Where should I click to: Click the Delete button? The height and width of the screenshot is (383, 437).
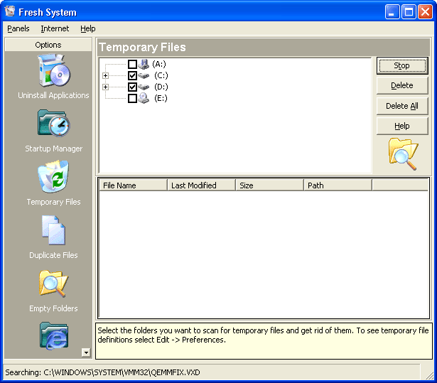coord(402,85)
